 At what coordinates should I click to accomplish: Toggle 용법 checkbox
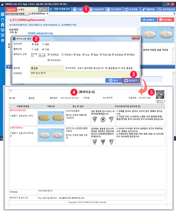point(92,54)
